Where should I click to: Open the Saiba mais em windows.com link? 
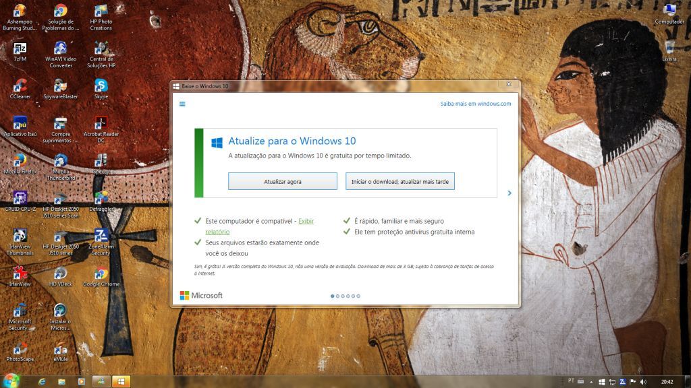(x=476, y=104)
